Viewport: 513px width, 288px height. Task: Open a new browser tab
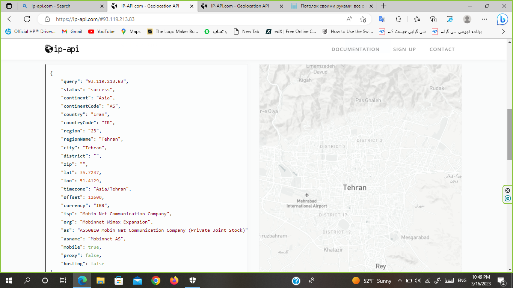pyautogui.click(x=383, y=6)
